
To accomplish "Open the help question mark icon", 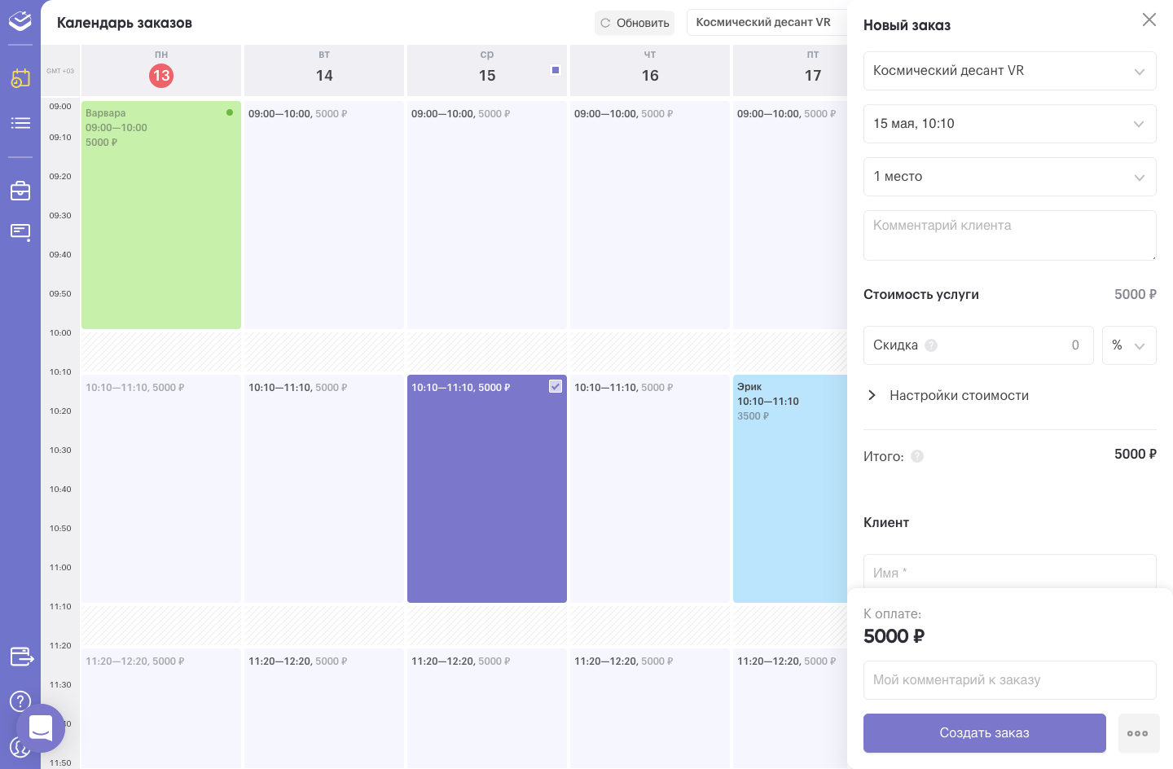I will click(x=20, y=701).
